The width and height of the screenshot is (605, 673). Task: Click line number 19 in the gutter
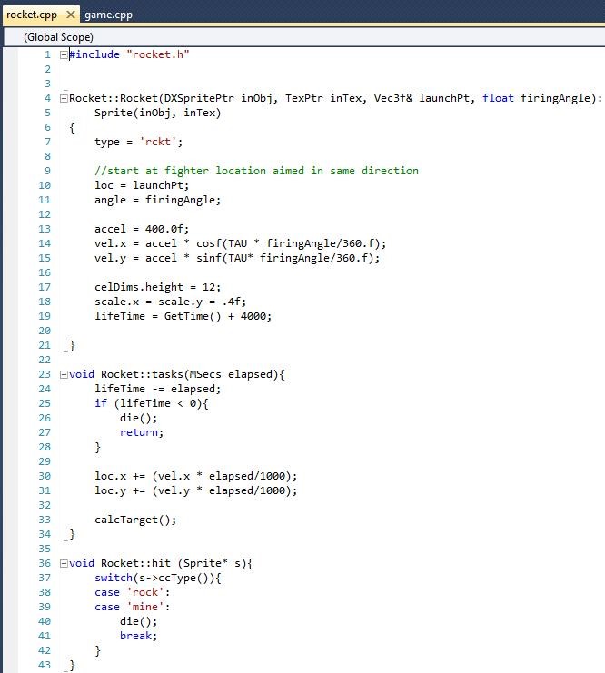click(x=45, y=316)
